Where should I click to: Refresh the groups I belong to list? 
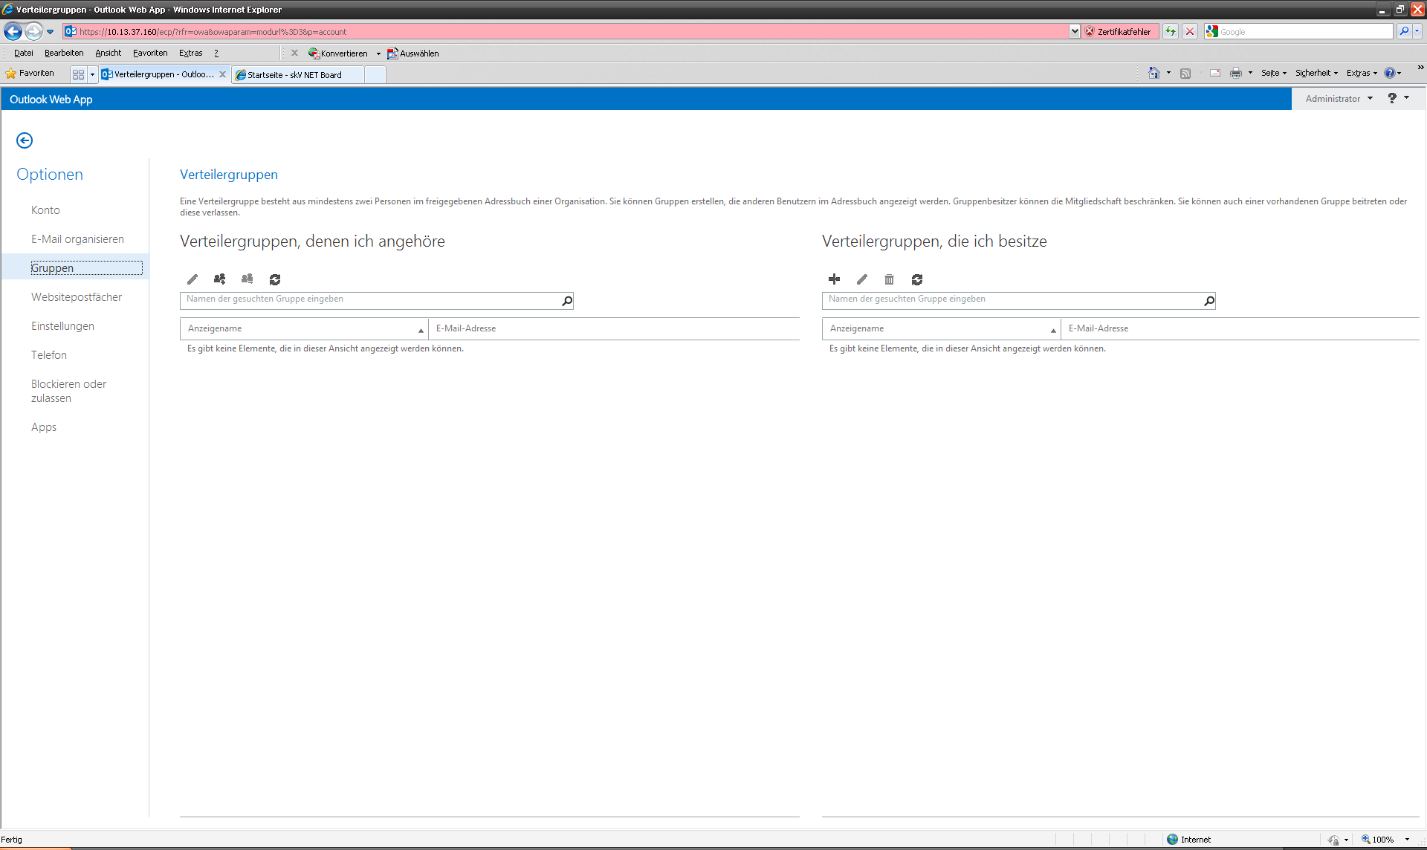(275, 279)
